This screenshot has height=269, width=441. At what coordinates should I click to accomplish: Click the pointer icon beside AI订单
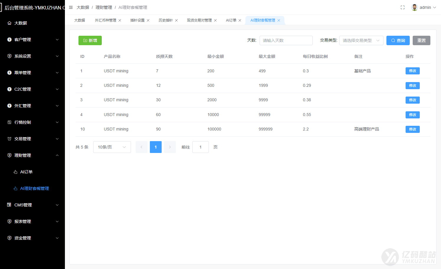click(x=15, y=172)
